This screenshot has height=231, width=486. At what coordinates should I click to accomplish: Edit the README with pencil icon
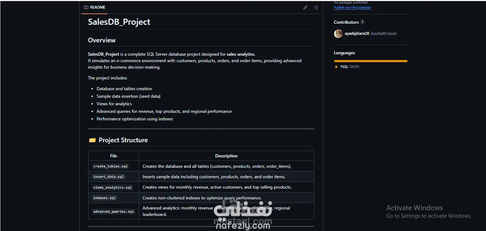pos(305,8)
